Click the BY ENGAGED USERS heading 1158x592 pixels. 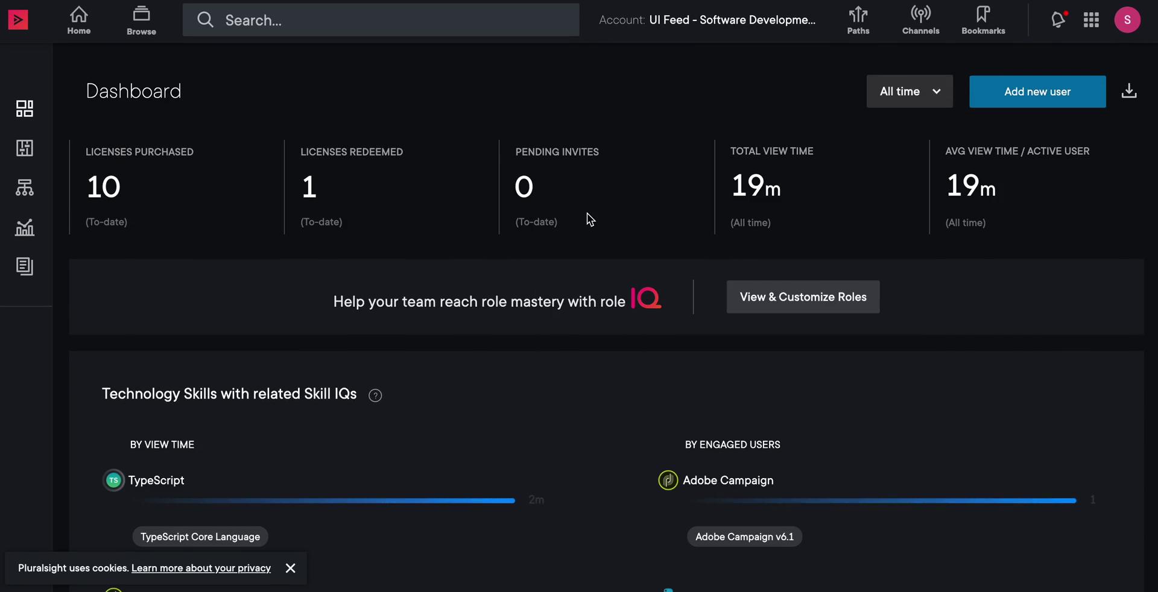click(732, 445)
